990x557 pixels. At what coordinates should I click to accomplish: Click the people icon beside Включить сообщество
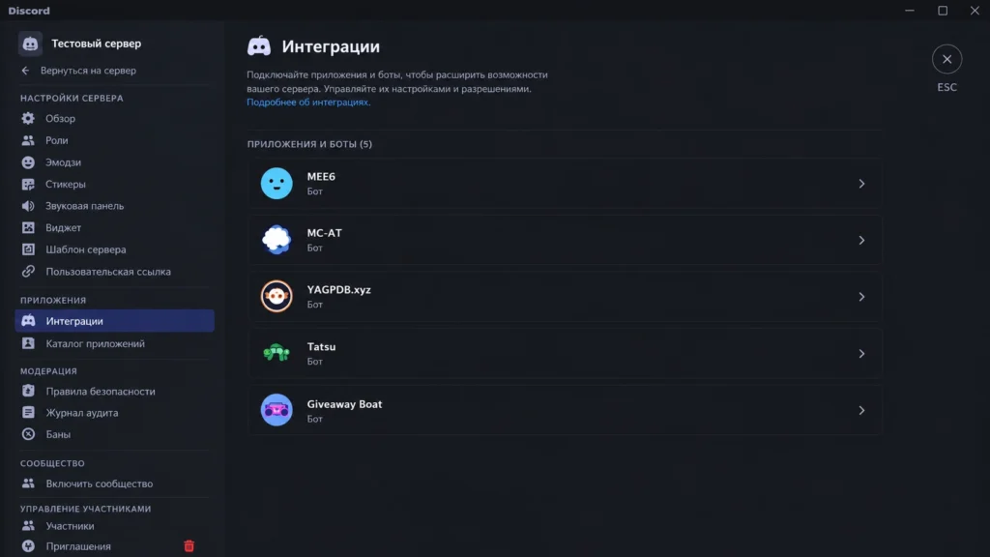tap(28, 484)
